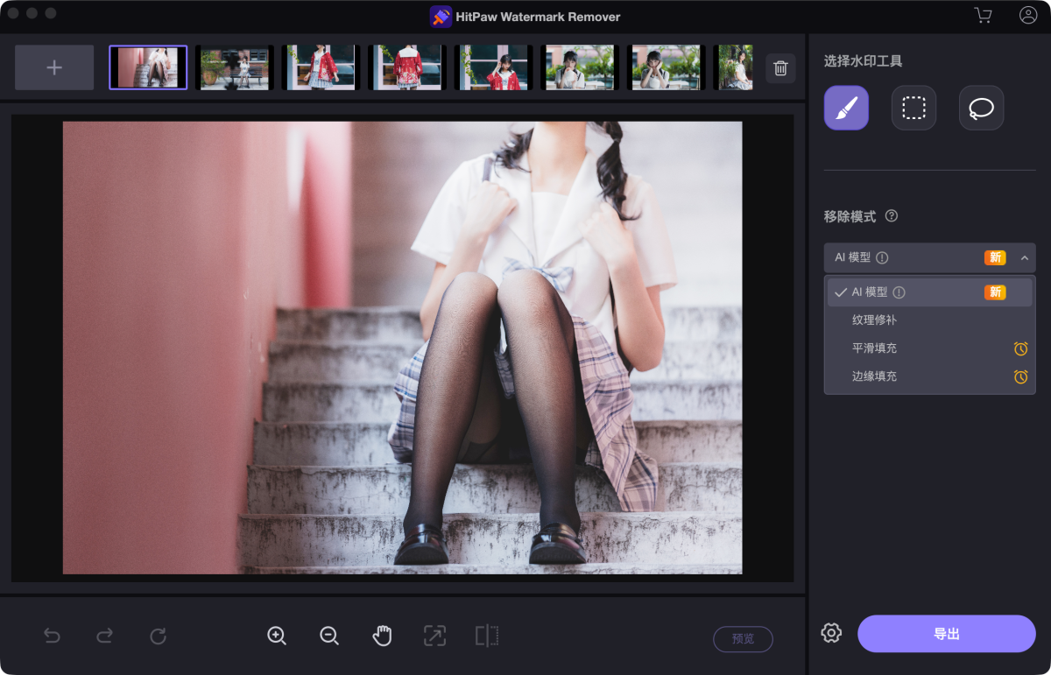Collapse the 移除模式 dropdown chevron
This screenshot has width=1051, height=675.
click(1025, 258)
